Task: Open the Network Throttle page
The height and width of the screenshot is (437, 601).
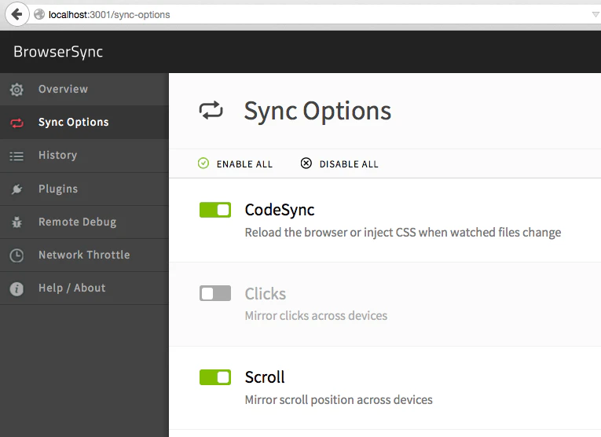Action: coord(84,255)
